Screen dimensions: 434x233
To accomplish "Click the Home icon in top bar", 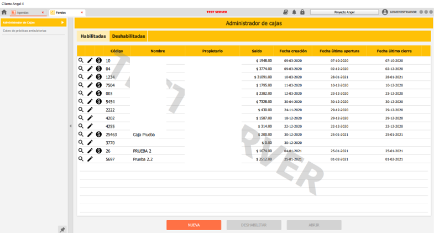I will [x=4, y=12].
